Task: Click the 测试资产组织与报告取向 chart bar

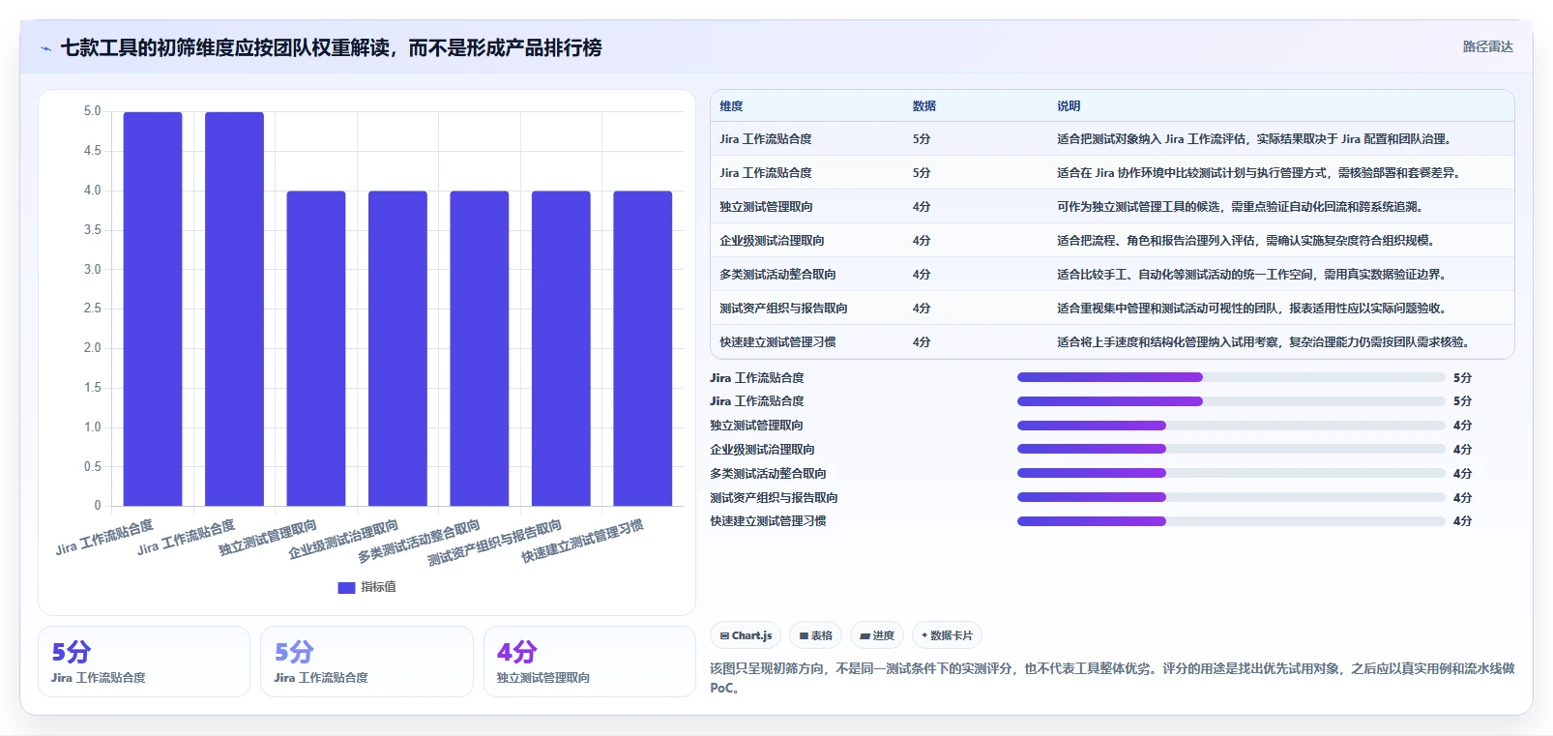Action: coord(561,348)
